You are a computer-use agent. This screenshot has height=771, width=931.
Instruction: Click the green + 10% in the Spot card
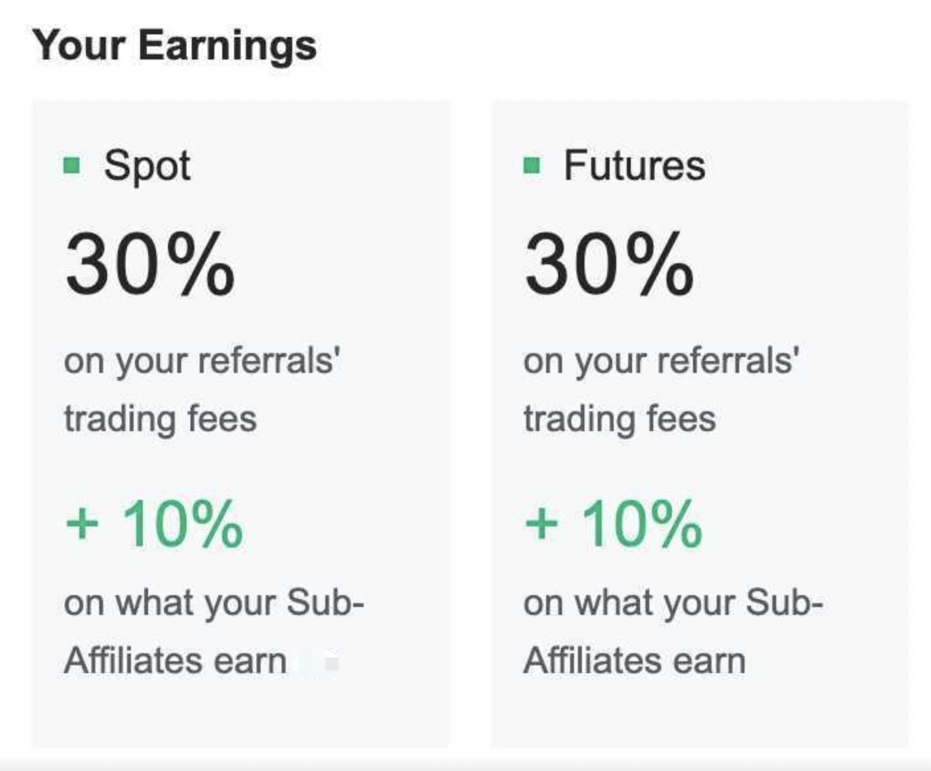pyautogui.click(x=155, y=524)
